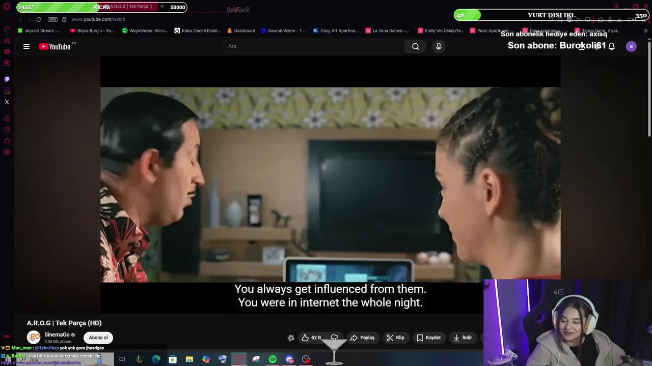Open the La Yana Dairesi bookmark

(387, 30)
